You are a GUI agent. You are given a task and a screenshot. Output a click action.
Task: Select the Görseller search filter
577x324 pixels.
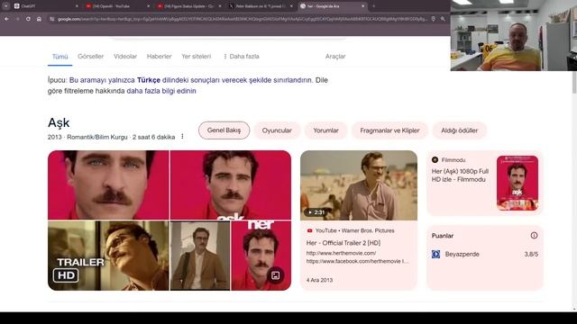(90, 56)
